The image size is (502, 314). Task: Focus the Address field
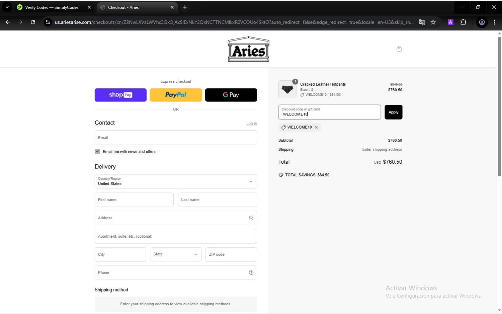176,218
